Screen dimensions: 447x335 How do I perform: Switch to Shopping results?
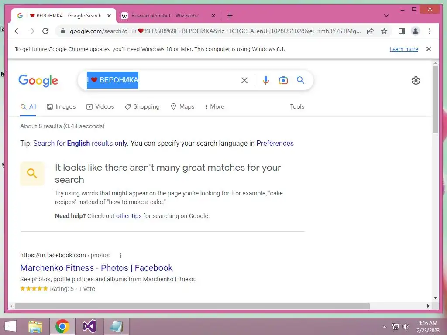pos(142,106)
